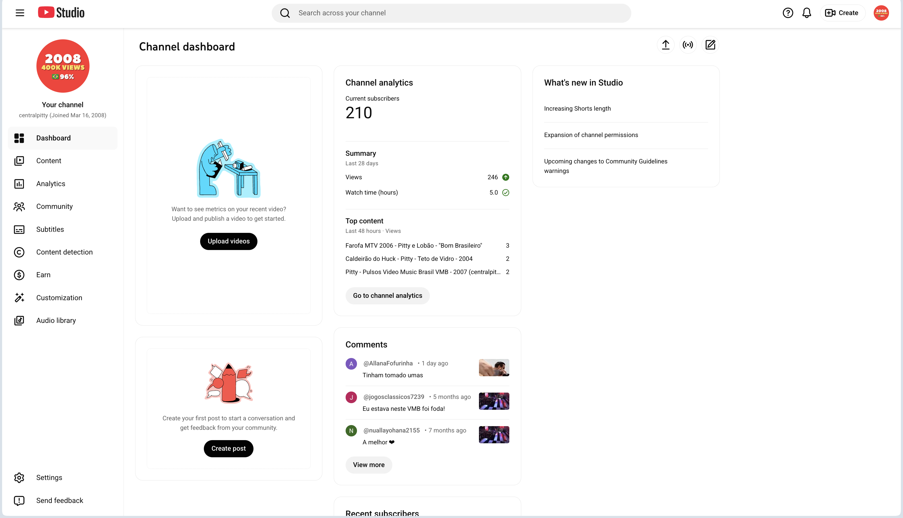The height and width of the screenshot is (518, 903).
Task: Click the large channel profile picture
Action: [x=63, y=66]
